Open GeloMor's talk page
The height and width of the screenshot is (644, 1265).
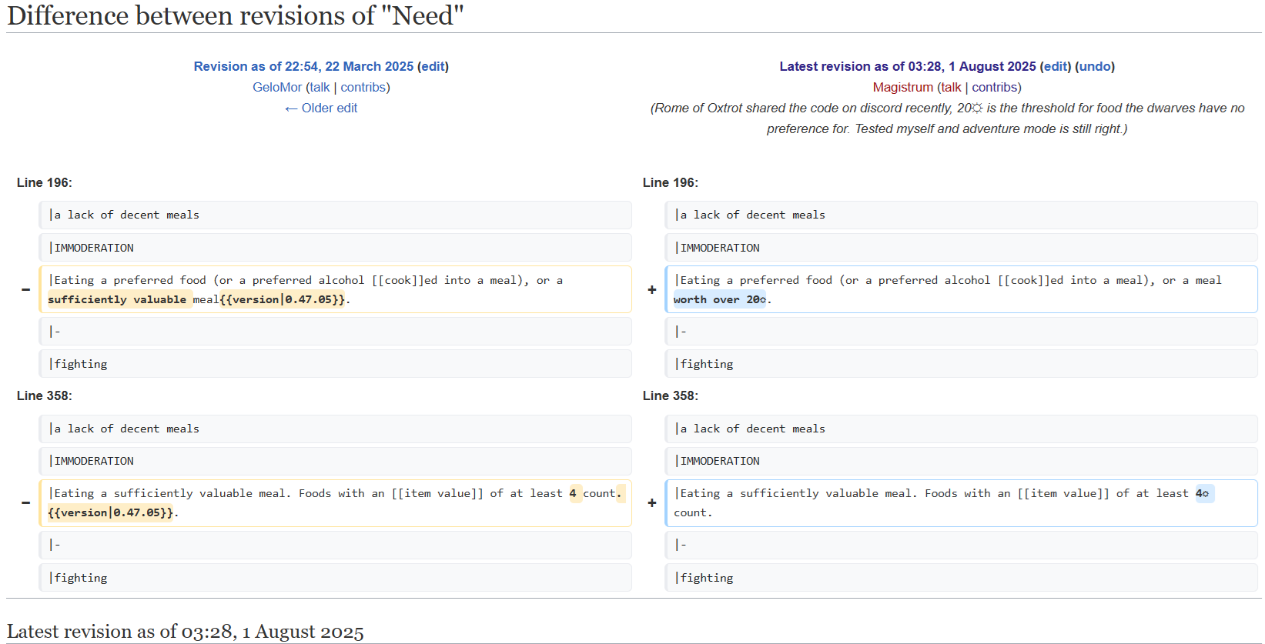tap(320, 87)
